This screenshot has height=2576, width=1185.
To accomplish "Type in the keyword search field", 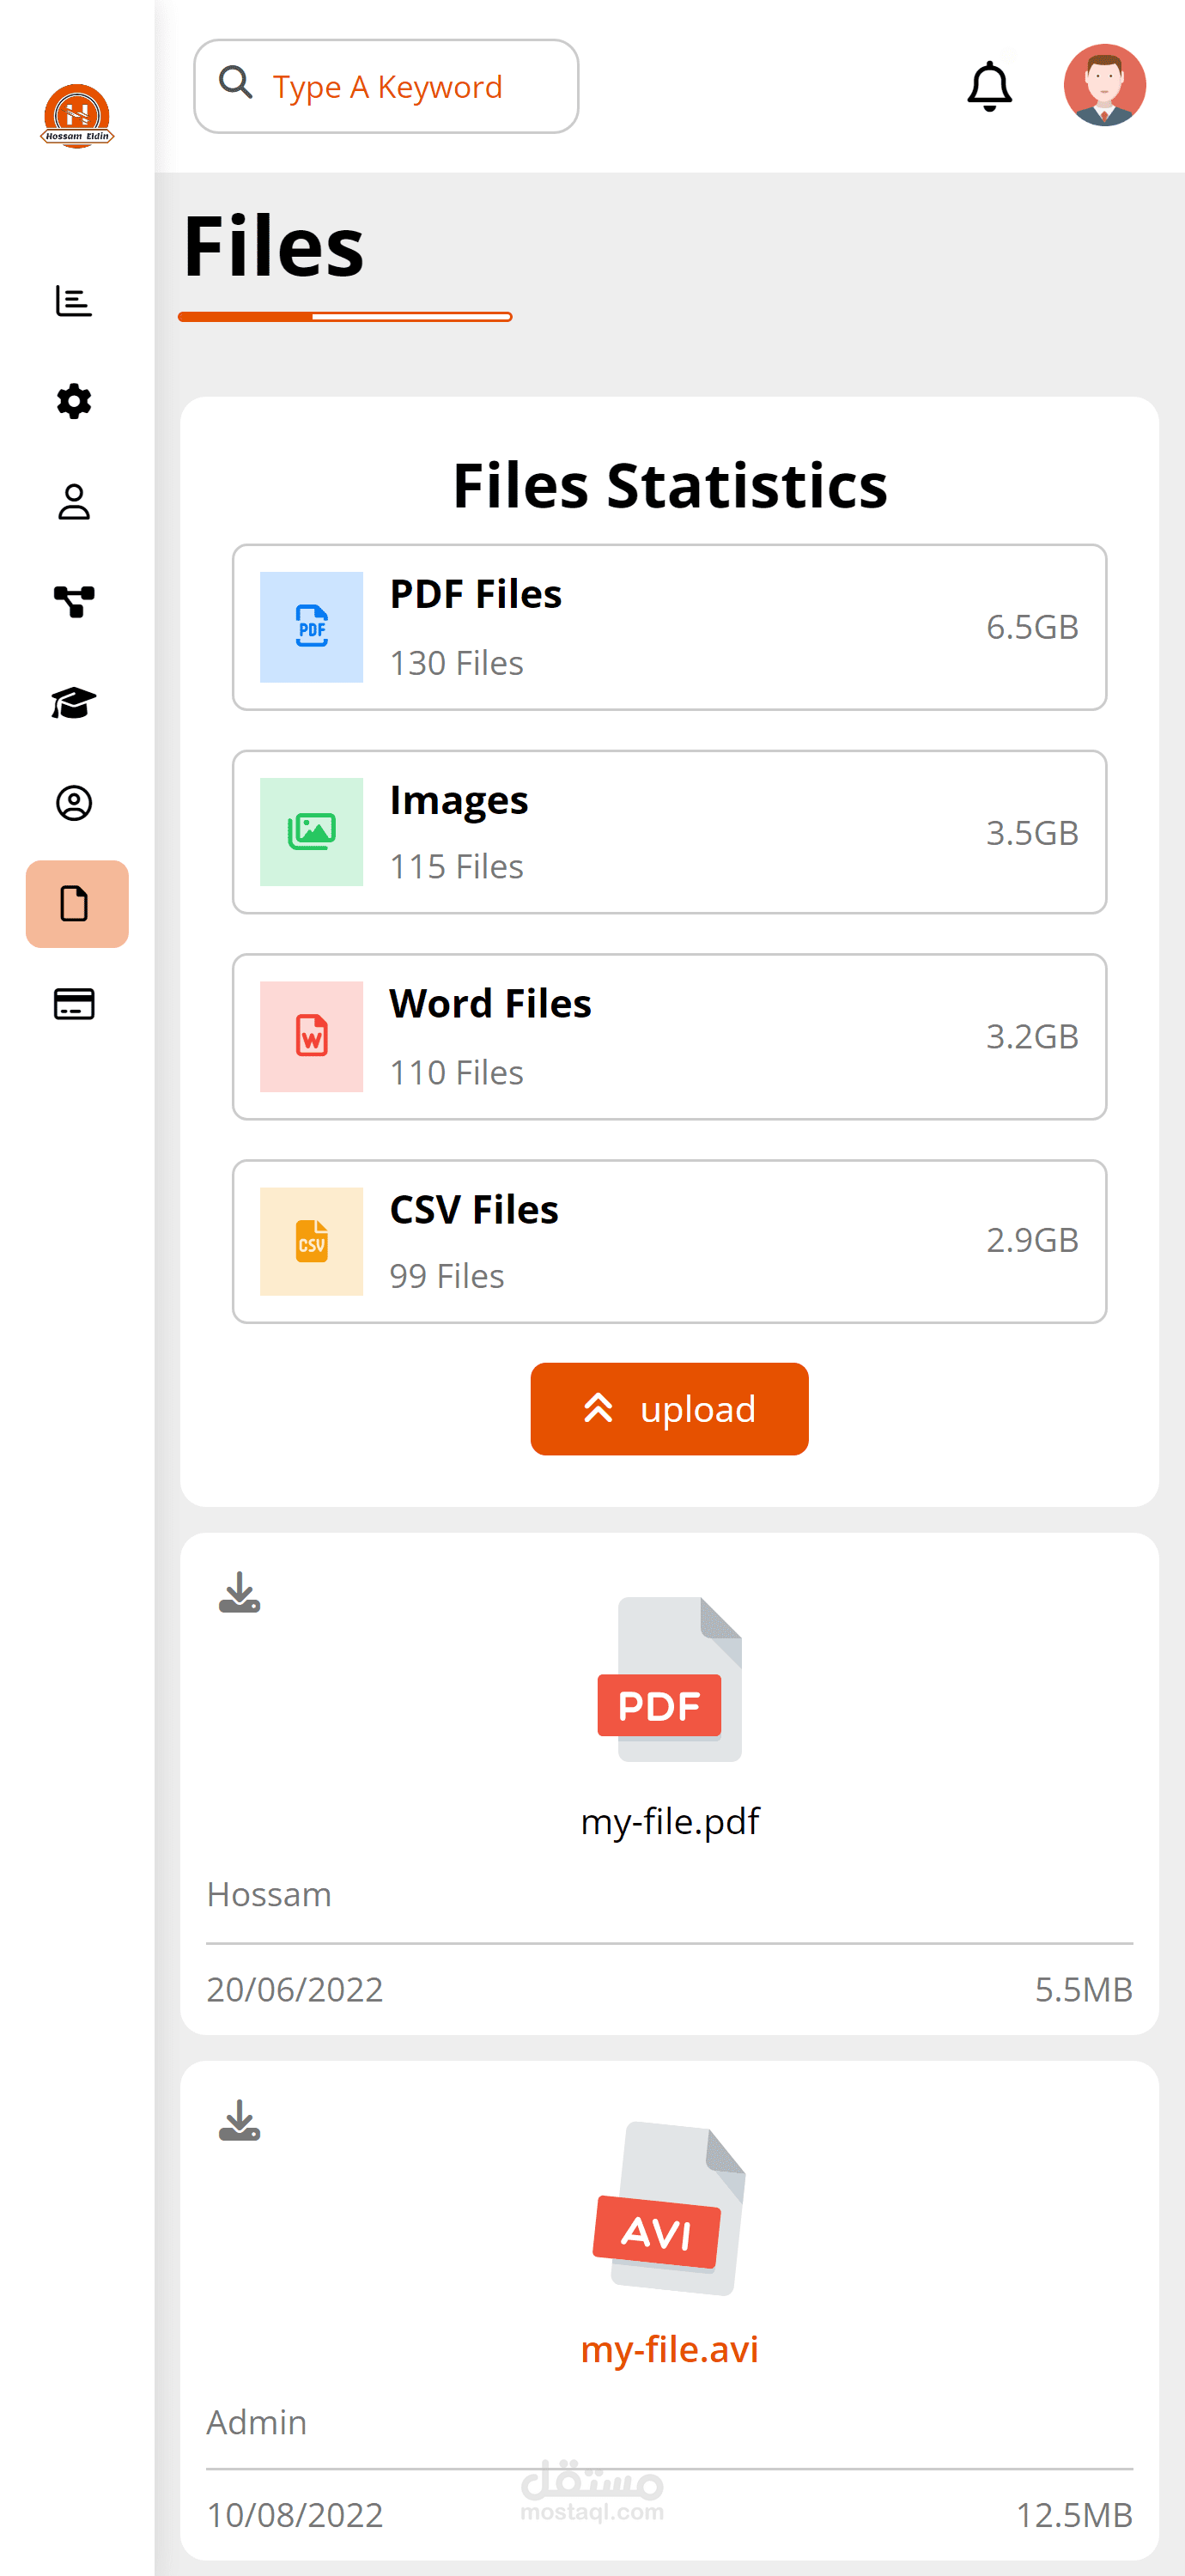I will point(410,87).
